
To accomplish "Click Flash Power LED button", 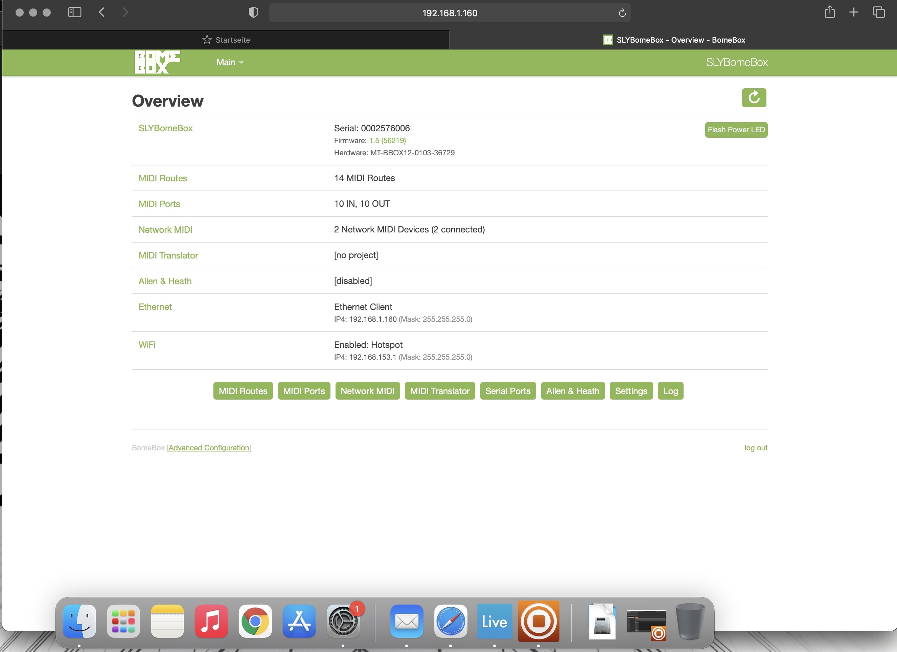I will click(736, 130).
